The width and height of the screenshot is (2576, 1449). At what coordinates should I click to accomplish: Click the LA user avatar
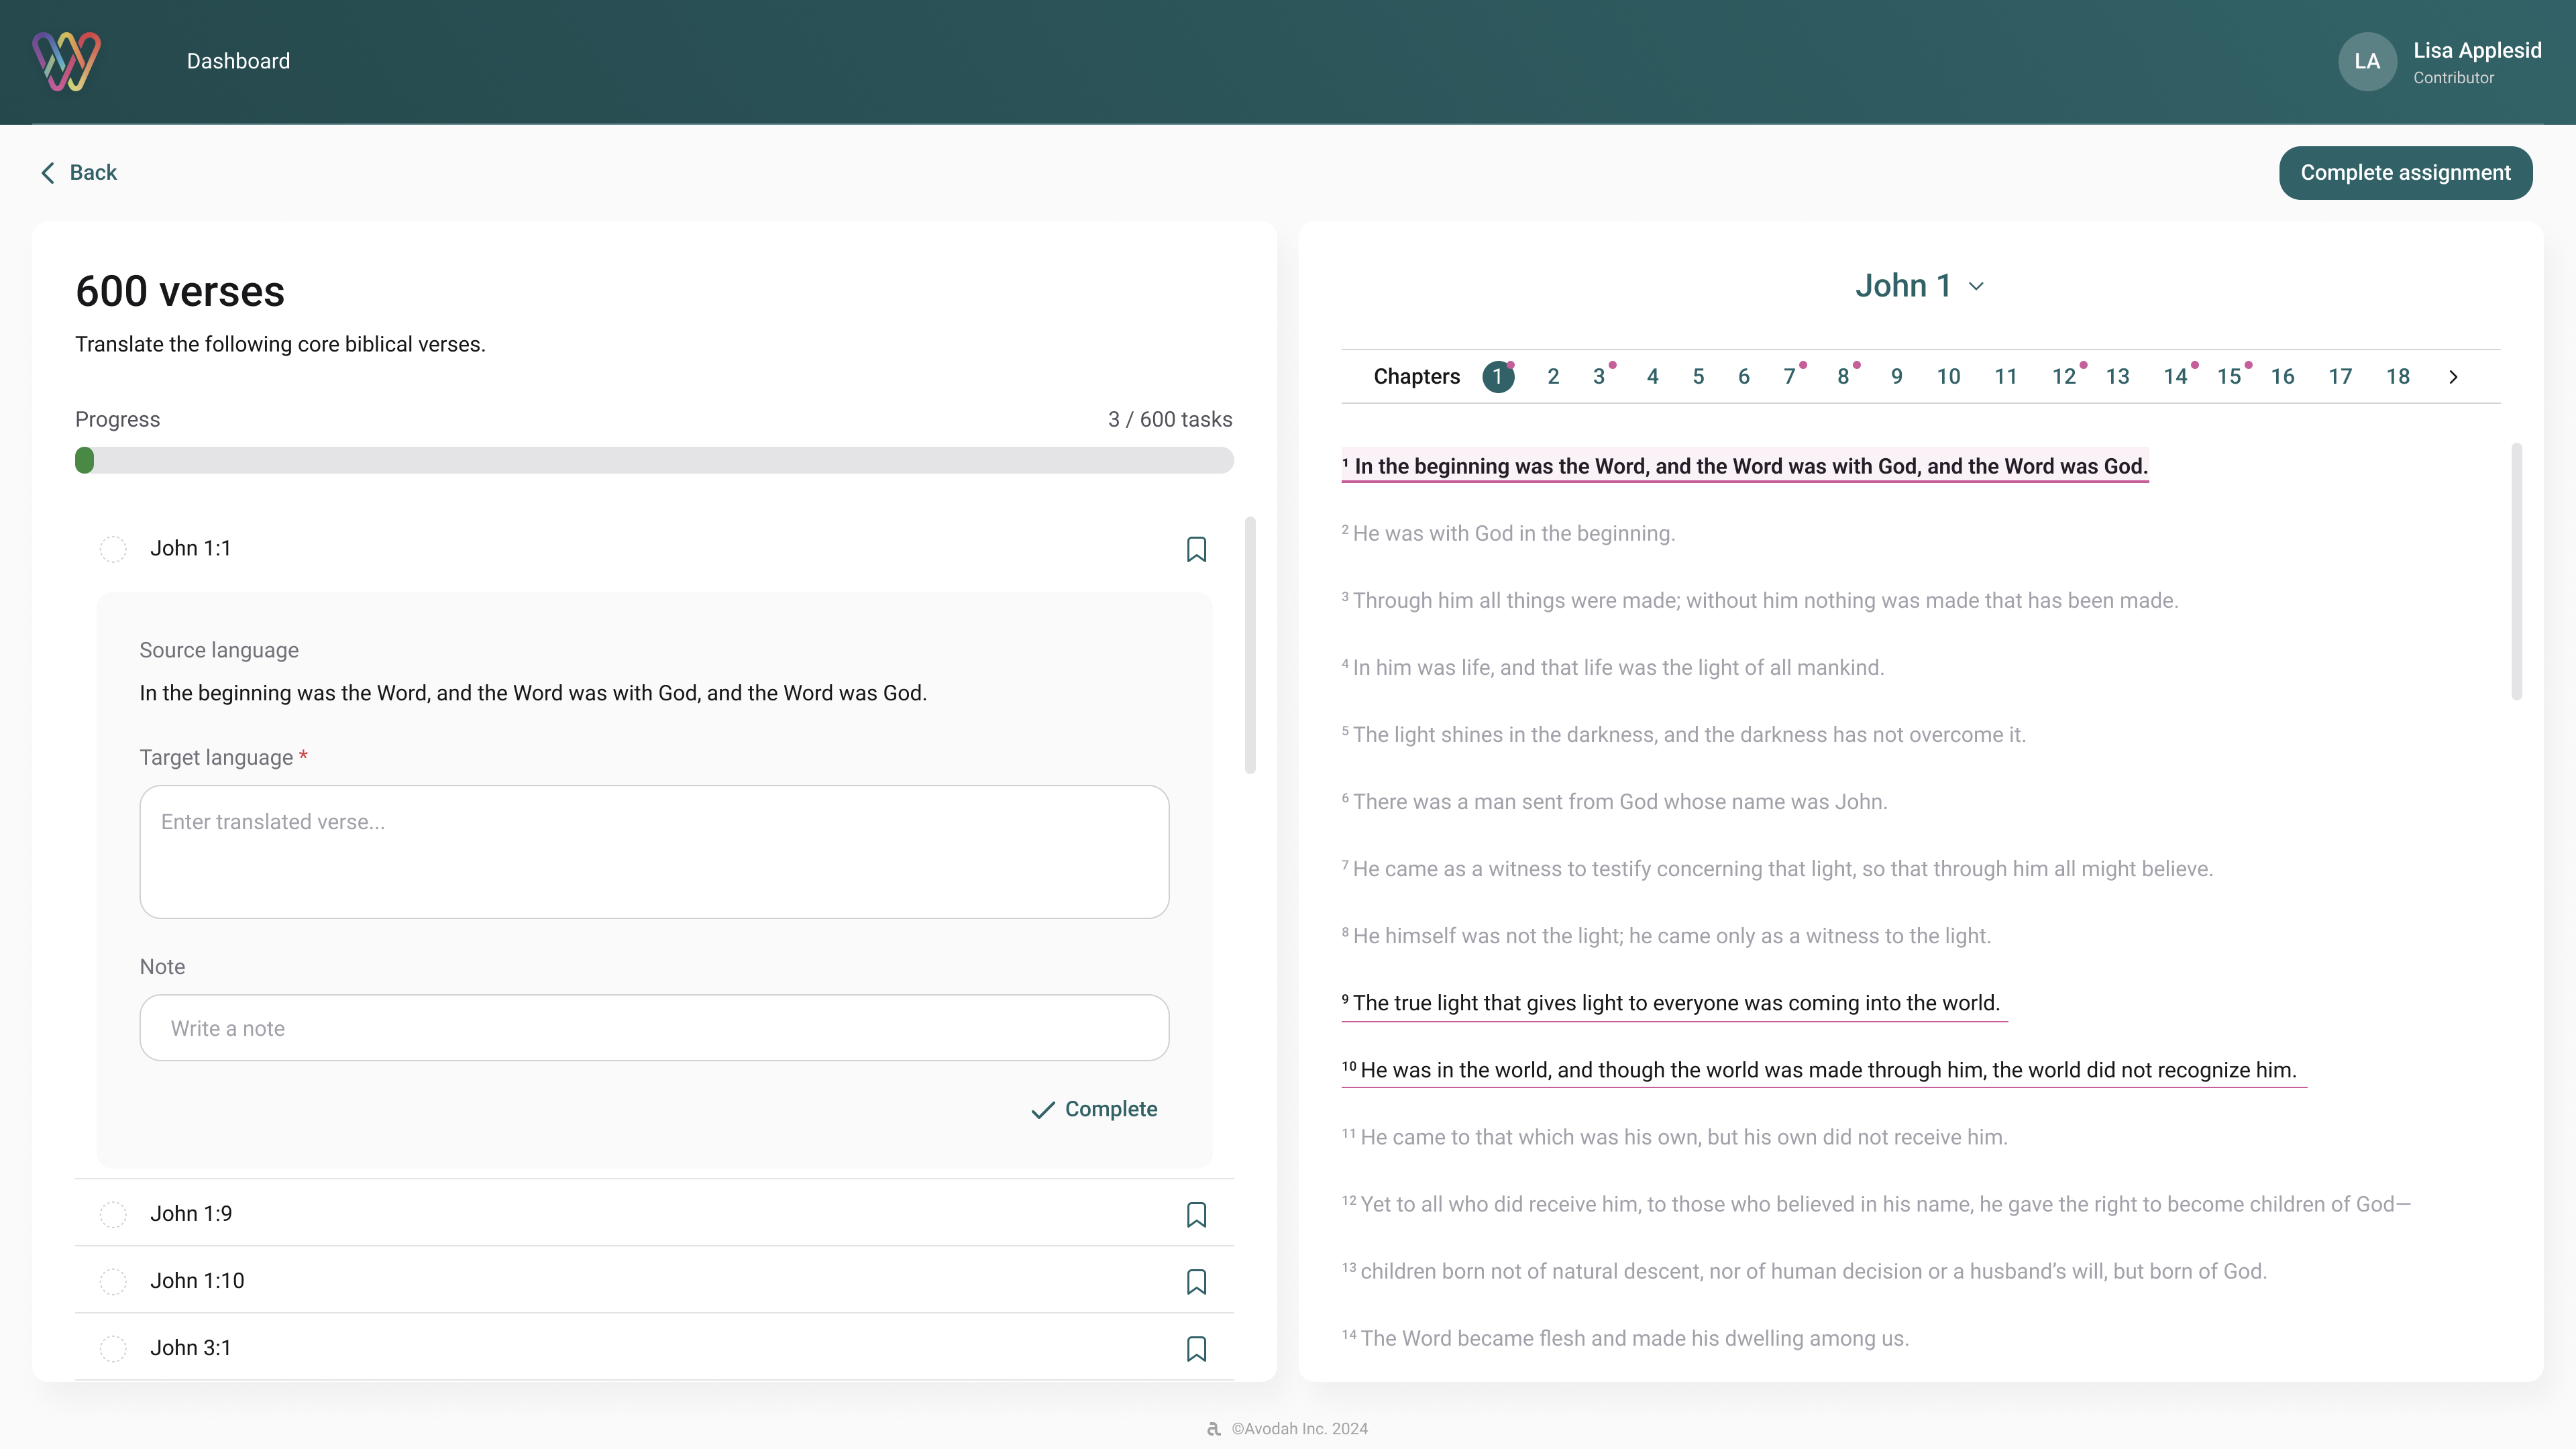[x=2367, y=61]
